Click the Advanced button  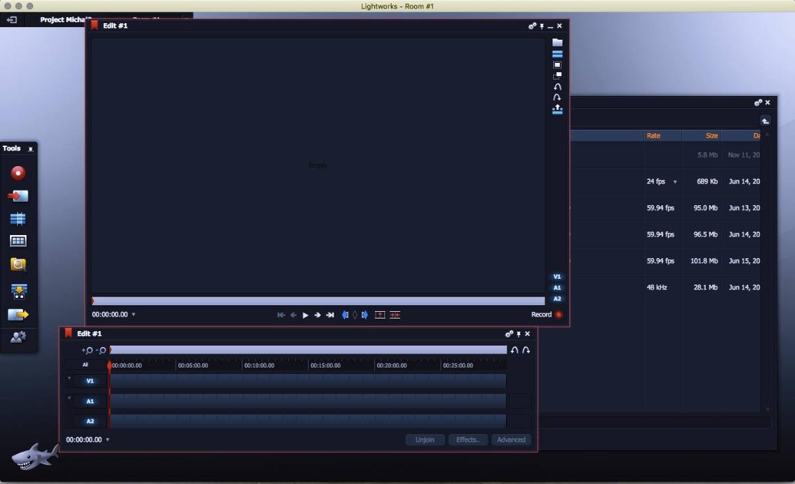pyautogui.click(x=511, y=440)
